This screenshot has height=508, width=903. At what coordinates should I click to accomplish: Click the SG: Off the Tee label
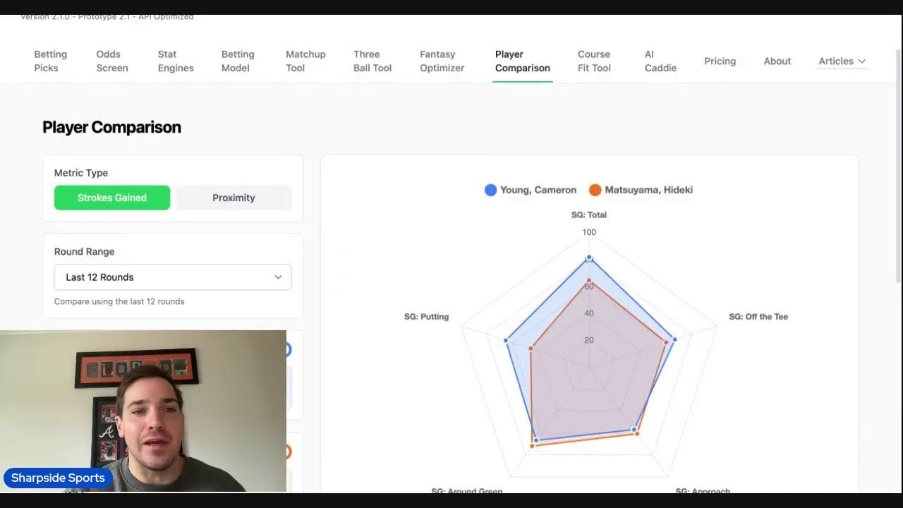(x=758, y=317)
